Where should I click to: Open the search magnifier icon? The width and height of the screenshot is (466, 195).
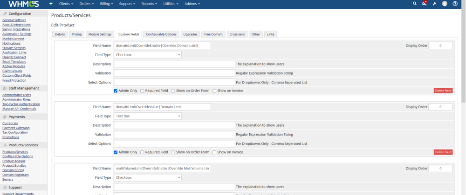(415, 4)
